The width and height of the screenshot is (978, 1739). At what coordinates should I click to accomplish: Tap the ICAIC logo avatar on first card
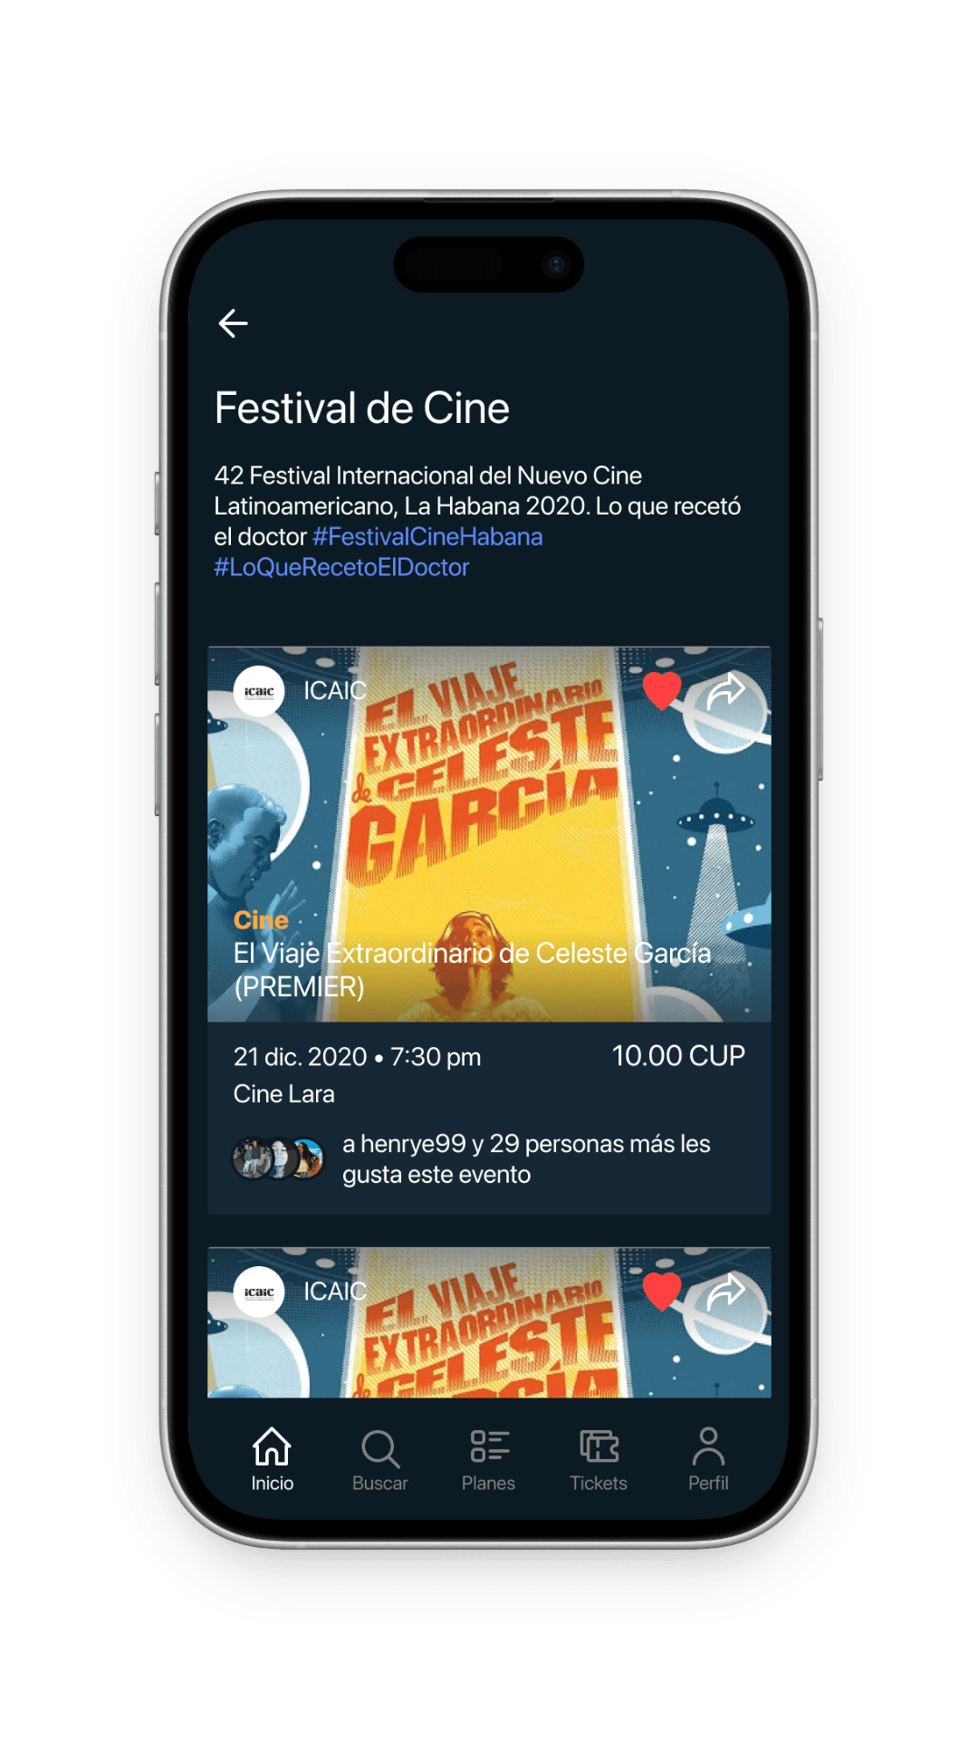[x=259, y=691]
